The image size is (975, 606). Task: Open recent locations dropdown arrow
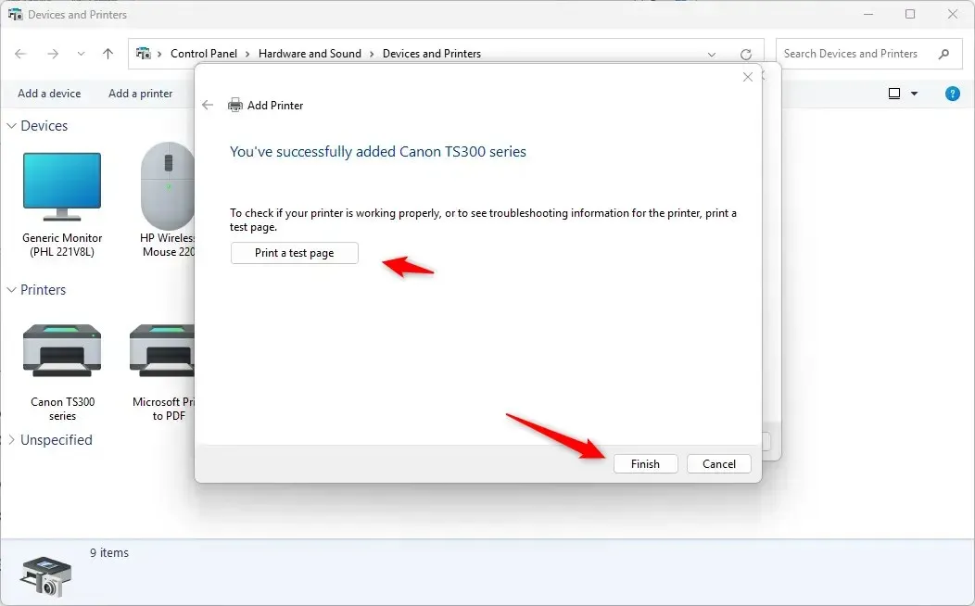coord(81,54)
